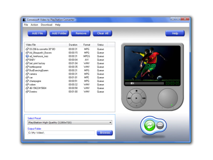
Task: Click the film icon beside champagne
Action: (x=27, y=81)
